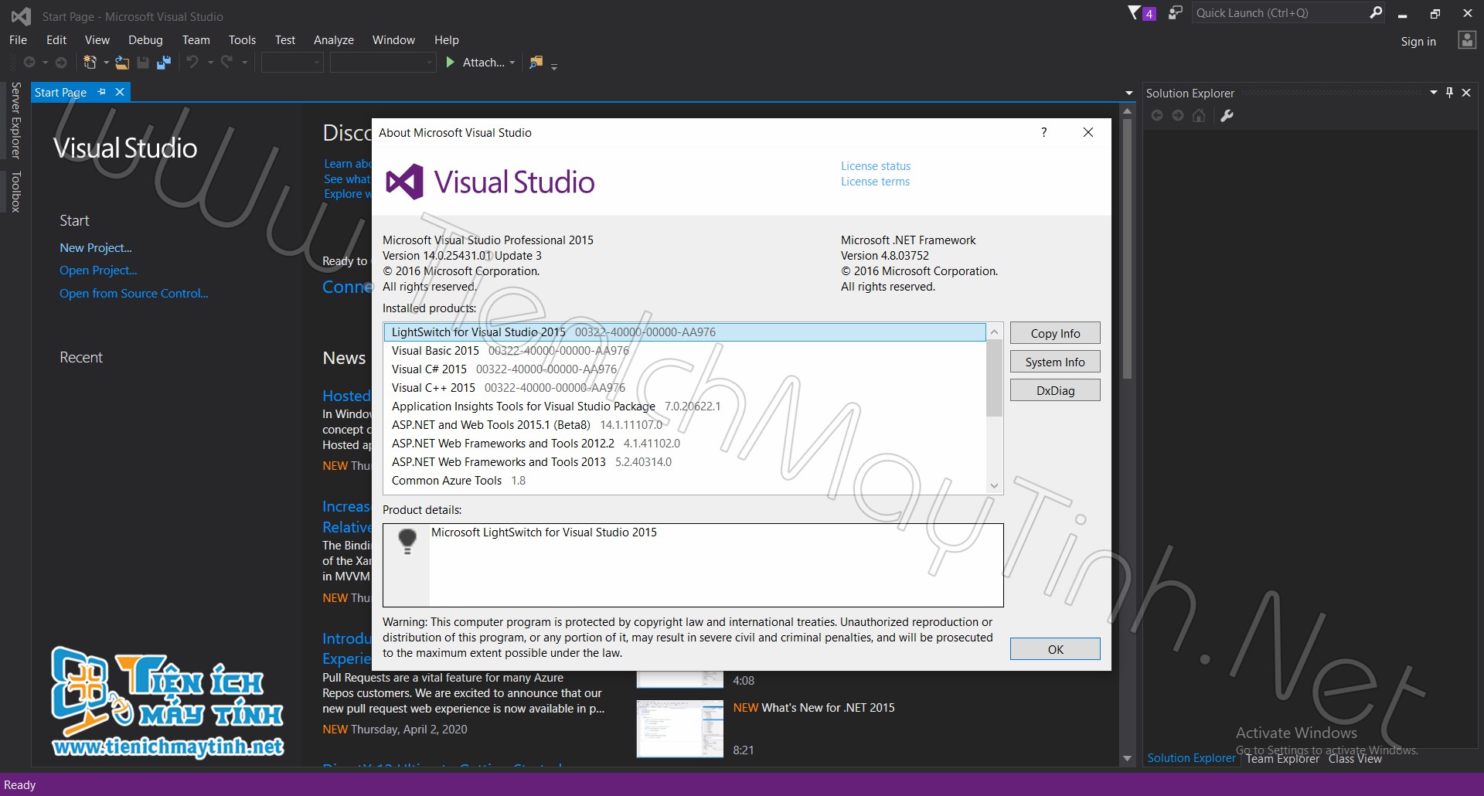Viewport: 1484px width, 796px height.
Task: Open the File menu
Action: 18,40
